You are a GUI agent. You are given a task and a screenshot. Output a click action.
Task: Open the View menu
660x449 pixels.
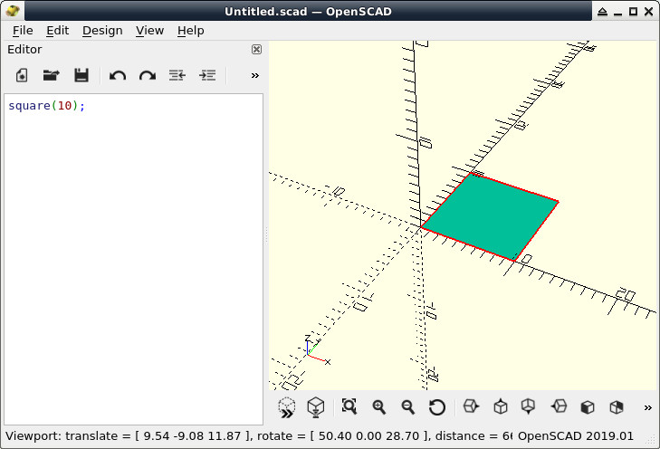click(149, 31)
